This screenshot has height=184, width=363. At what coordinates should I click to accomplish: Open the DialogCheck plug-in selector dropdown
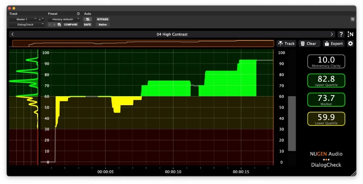[26, 25]
